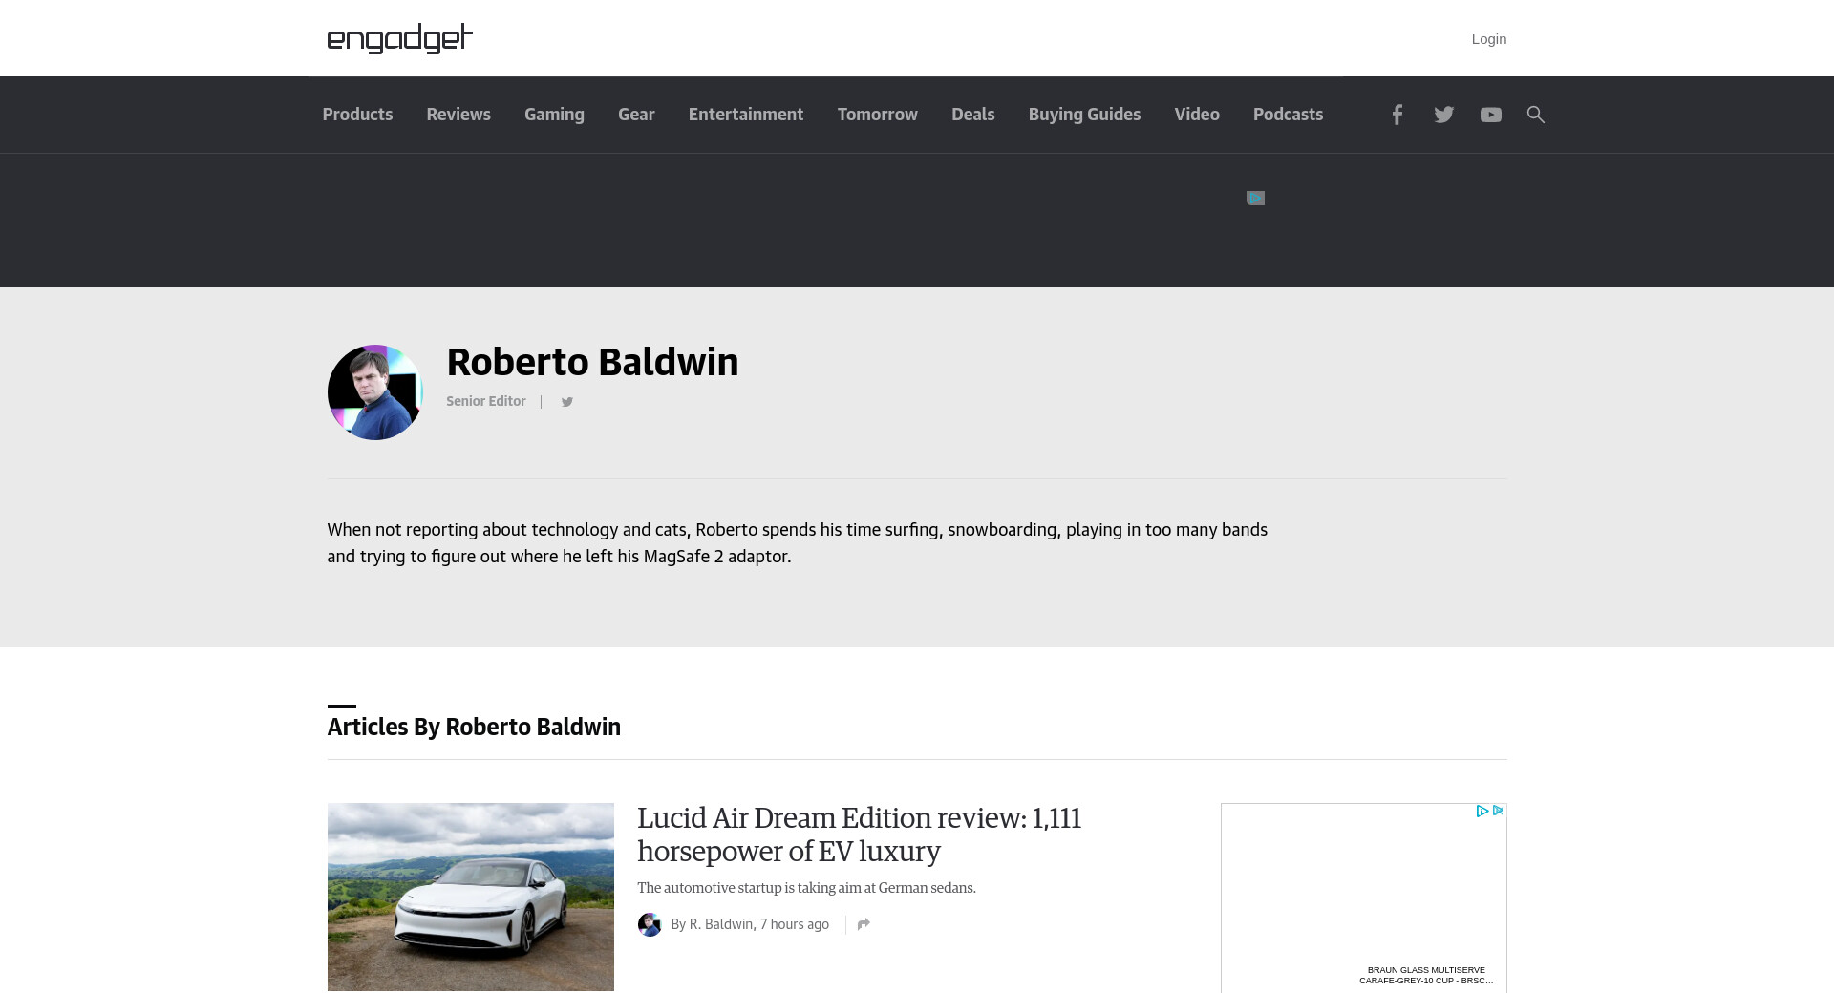Click the small author avatar beside byline
Image resolution: width=1834 pixels, height=993 pixels.
pyautogui.click(x=650, y=924)
